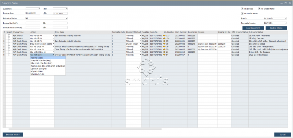Choose 'Hủy HĐ đã PH' in open list

coord(48,71)
